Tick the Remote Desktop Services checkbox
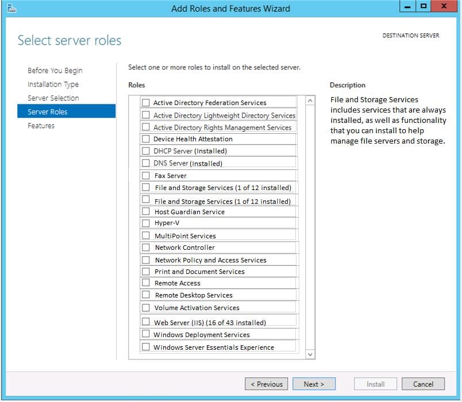Screen dimensions: 462x402 pyautogui.click(x=145, y=295)
